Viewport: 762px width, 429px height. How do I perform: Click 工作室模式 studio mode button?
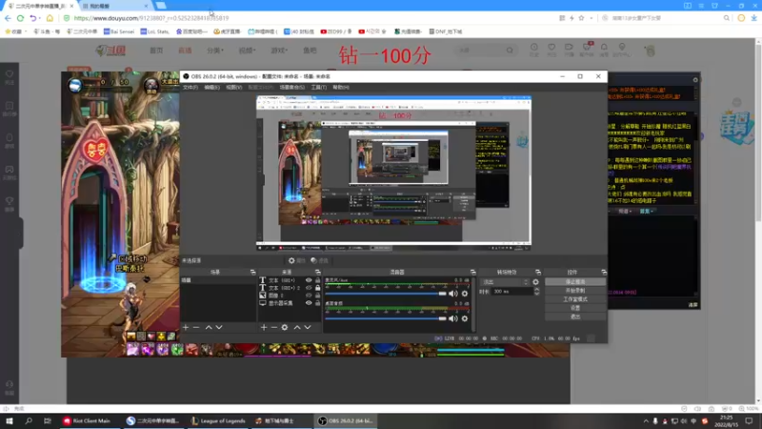pyautogui.click(x=575, y=299)
